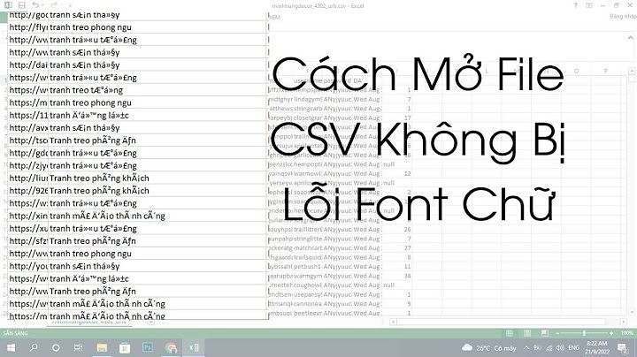Click the Redo arrow in quick access toolbar
The height and width of the screenshot is (357, 637).
pos(54,5)
